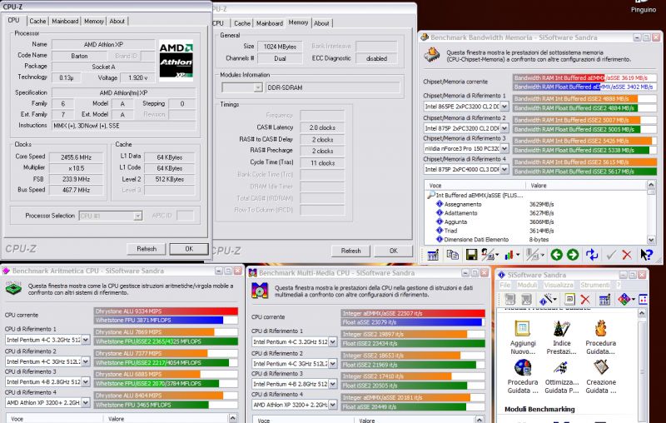Screen dimensions: 666x423
Task: Open wizard wand dropdown in SiSoftware Sandra toolbar
Action: [x=548, y=300]
